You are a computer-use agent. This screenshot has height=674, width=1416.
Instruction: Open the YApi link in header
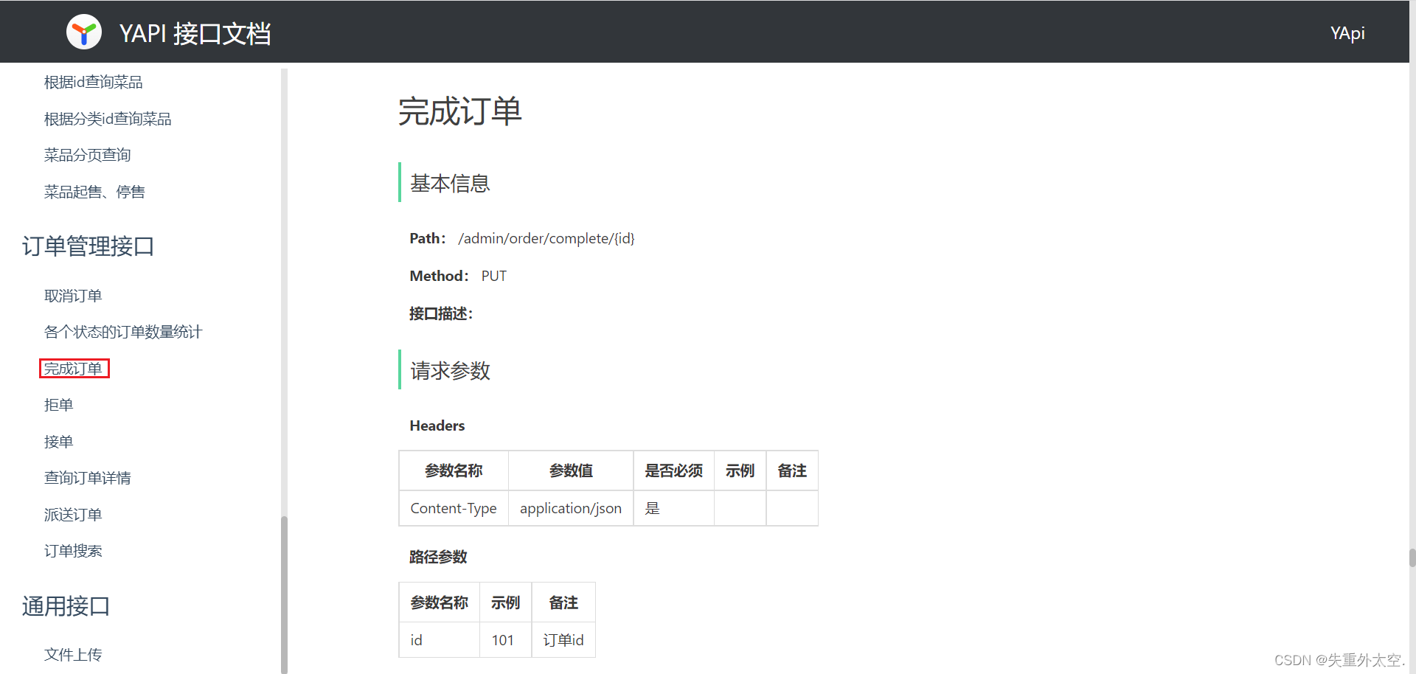[1347, 33]
